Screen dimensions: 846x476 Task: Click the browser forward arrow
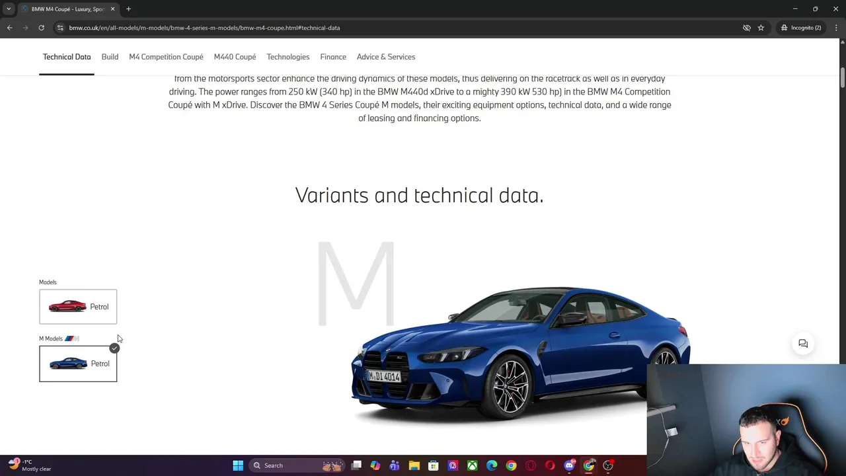[x=25, y=28]
